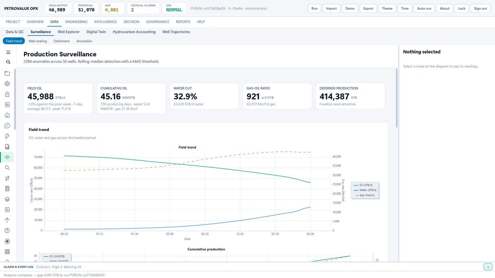The height and width of the screenshot is (278, 495).
Task: Click the DEFERRED PRODUCTION 414,387 card
Action: point(350,96)
